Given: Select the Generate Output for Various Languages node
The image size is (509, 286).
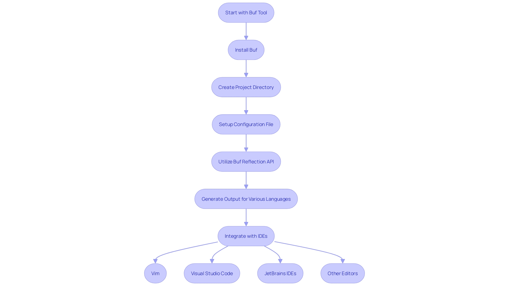Looking at the screenshot, I should coord(246,199).
